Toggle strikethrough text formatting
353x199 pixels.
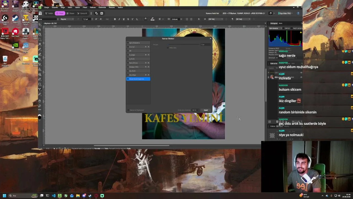(128, 19)
